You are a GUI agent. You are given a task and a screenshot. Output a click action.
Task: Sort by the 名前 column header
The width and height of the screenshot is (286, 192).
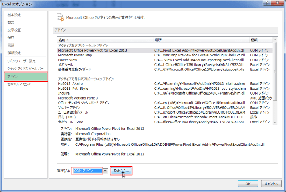(x=105, y=40)
